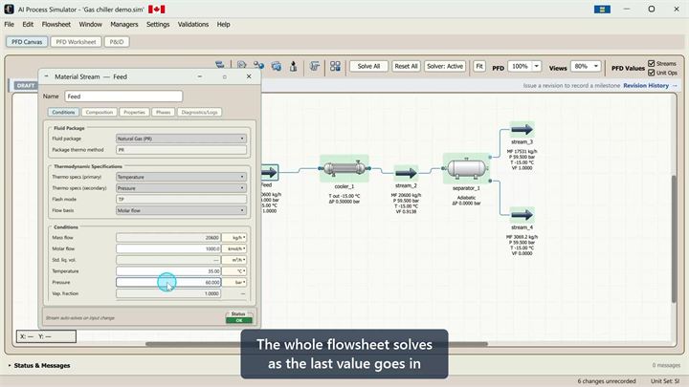Open the Validations menu
This screenshot has height=387, width=689.
193,24
